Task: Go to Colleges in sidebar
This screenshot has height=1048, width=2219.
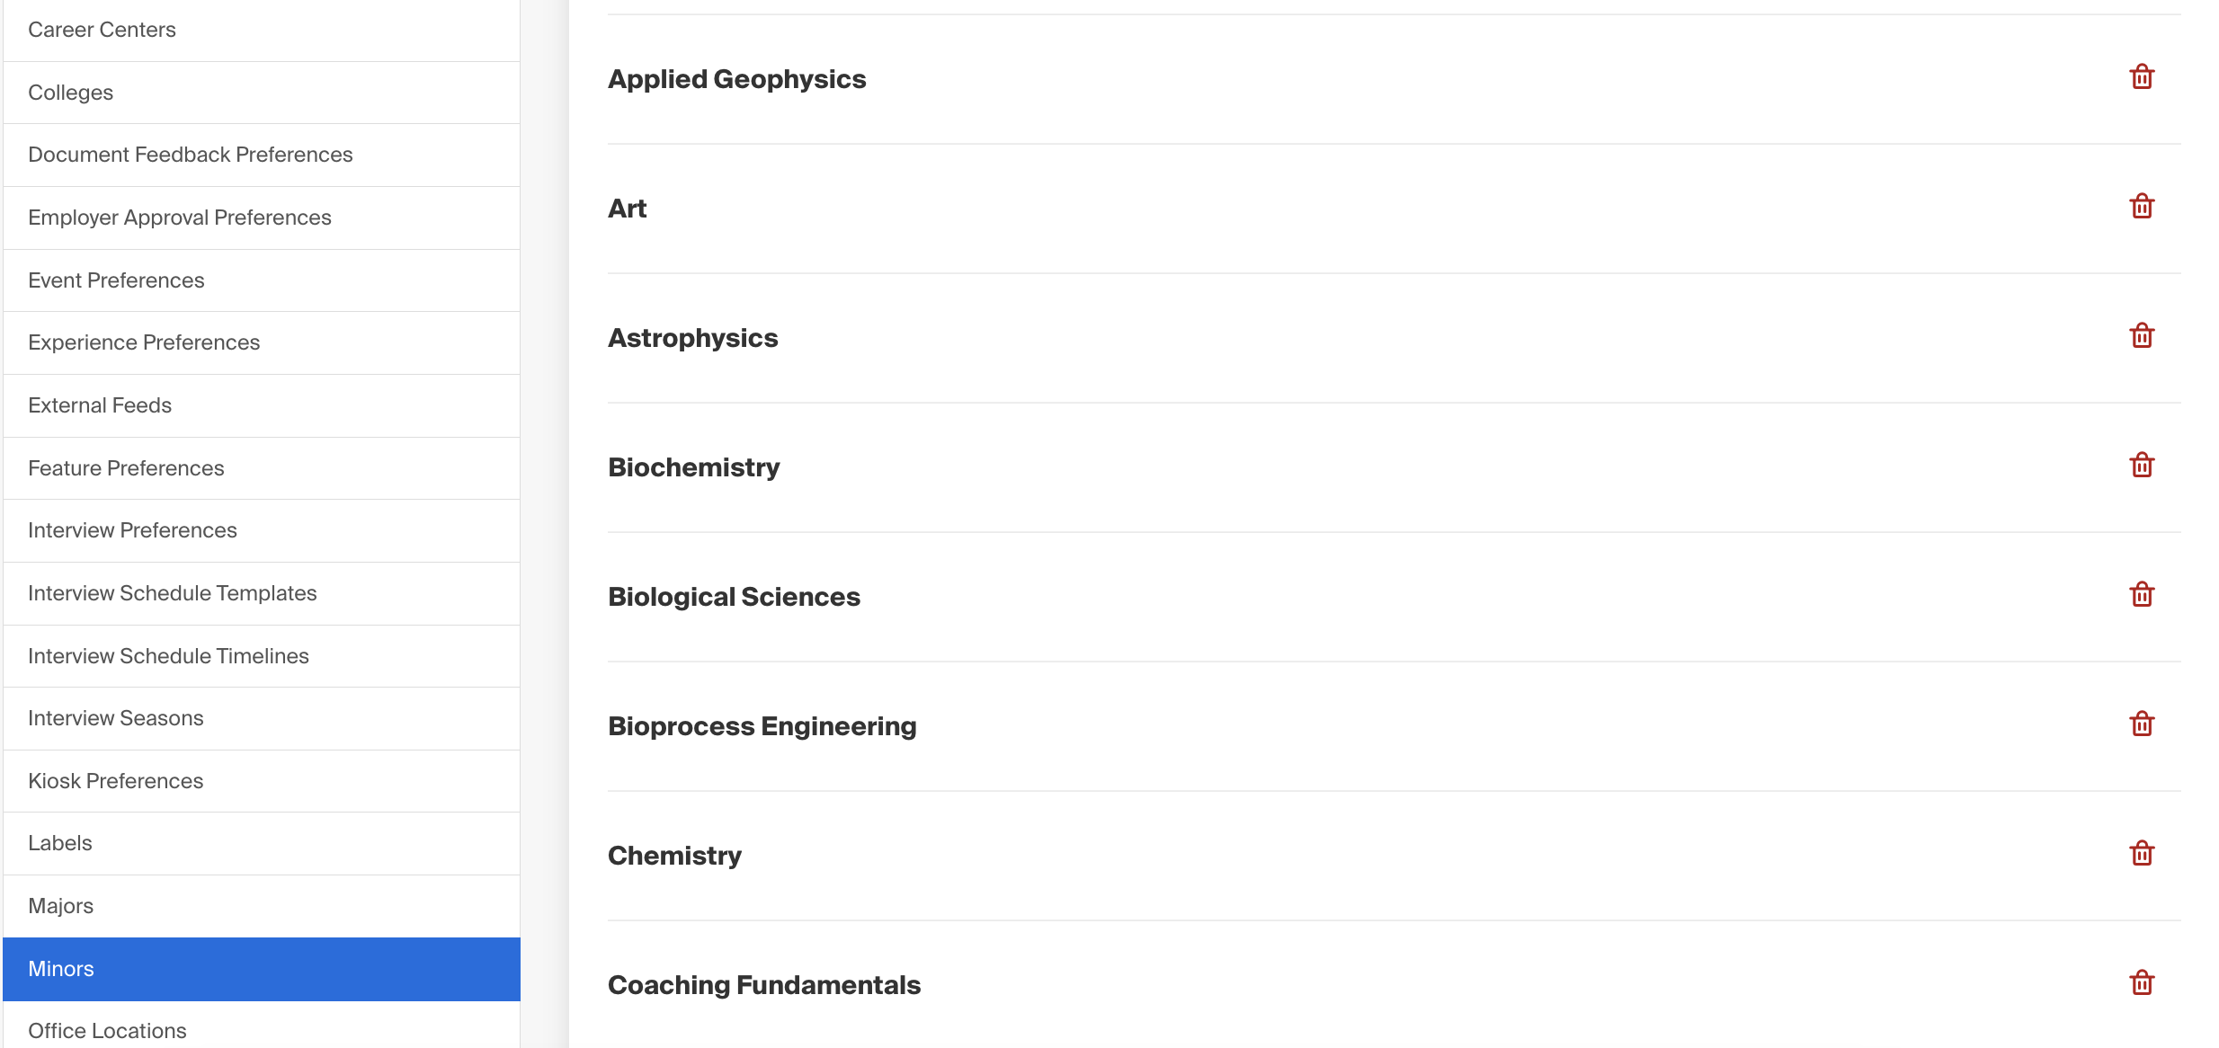Action: click(262, 93)
